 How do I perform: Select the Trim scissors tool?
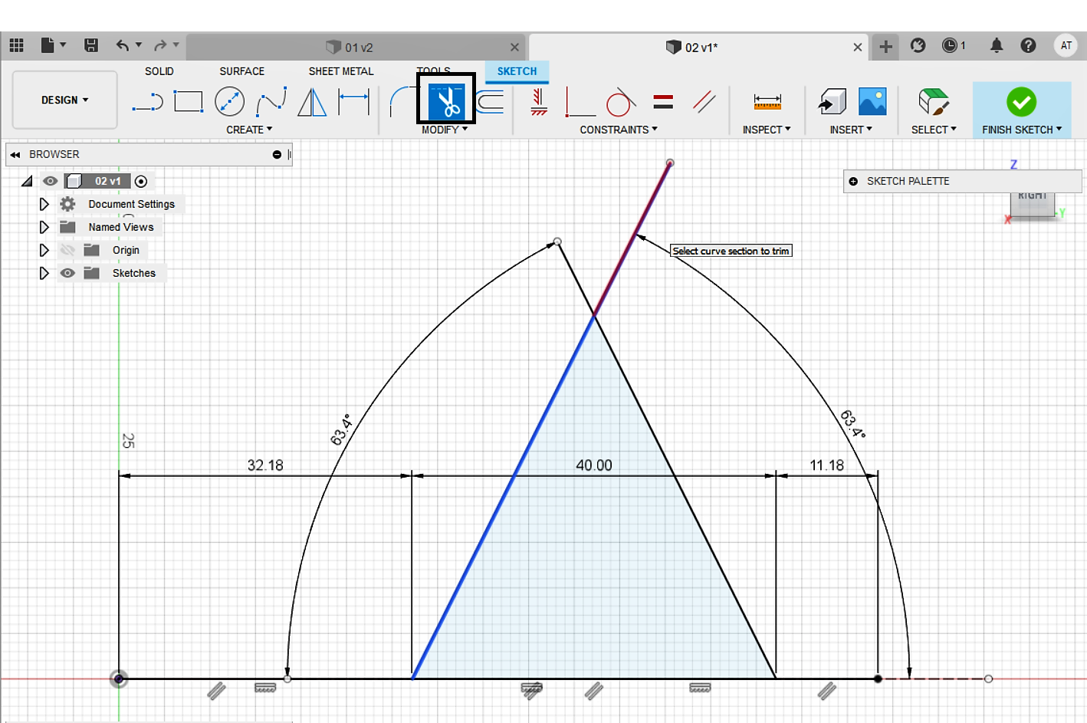[x=446, y=101]
